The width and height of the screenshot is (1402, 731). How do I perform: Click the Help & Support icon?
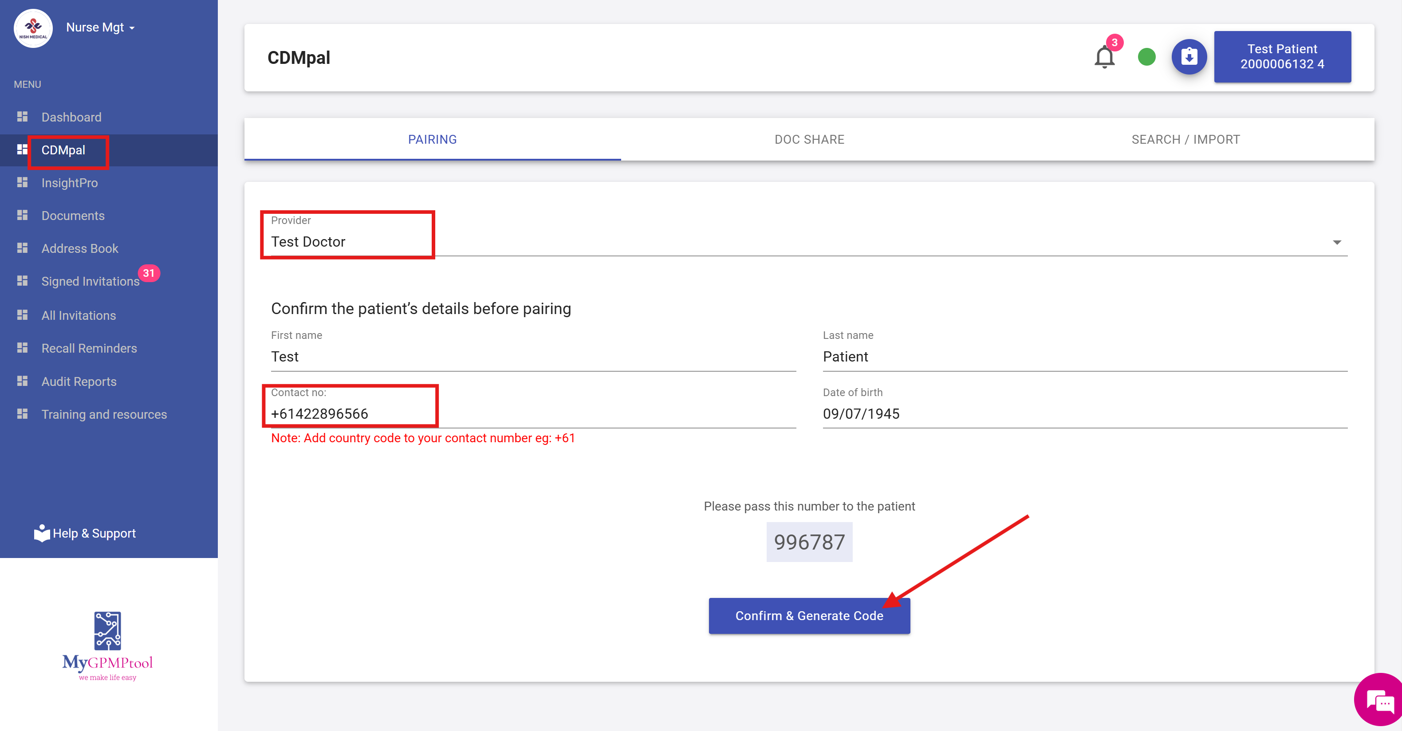pyautogui.click(x=41, y=533)
